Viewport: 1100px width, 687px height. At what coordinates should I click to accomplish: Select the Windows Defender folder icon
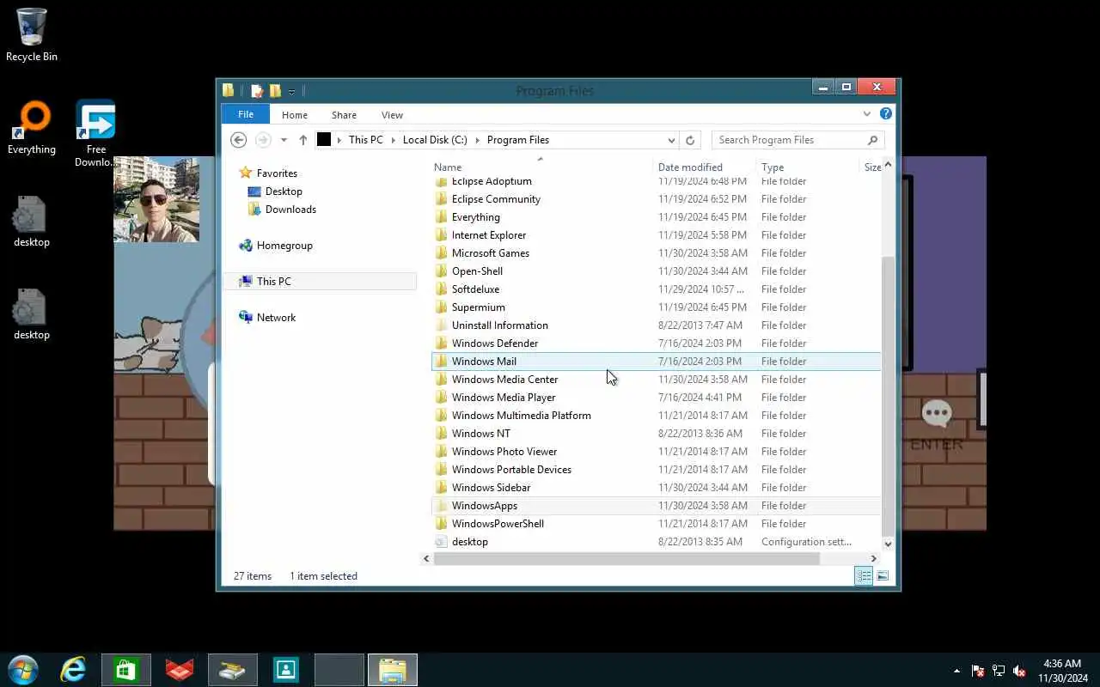[x=442, y=343]
